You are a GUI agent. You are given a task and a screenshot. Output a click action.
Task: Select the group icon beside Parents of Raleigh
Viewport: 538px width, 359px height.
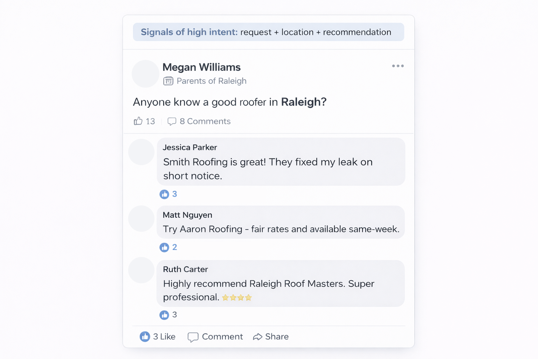(168, 81)
